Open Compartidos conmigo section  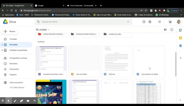click(18, 58)
